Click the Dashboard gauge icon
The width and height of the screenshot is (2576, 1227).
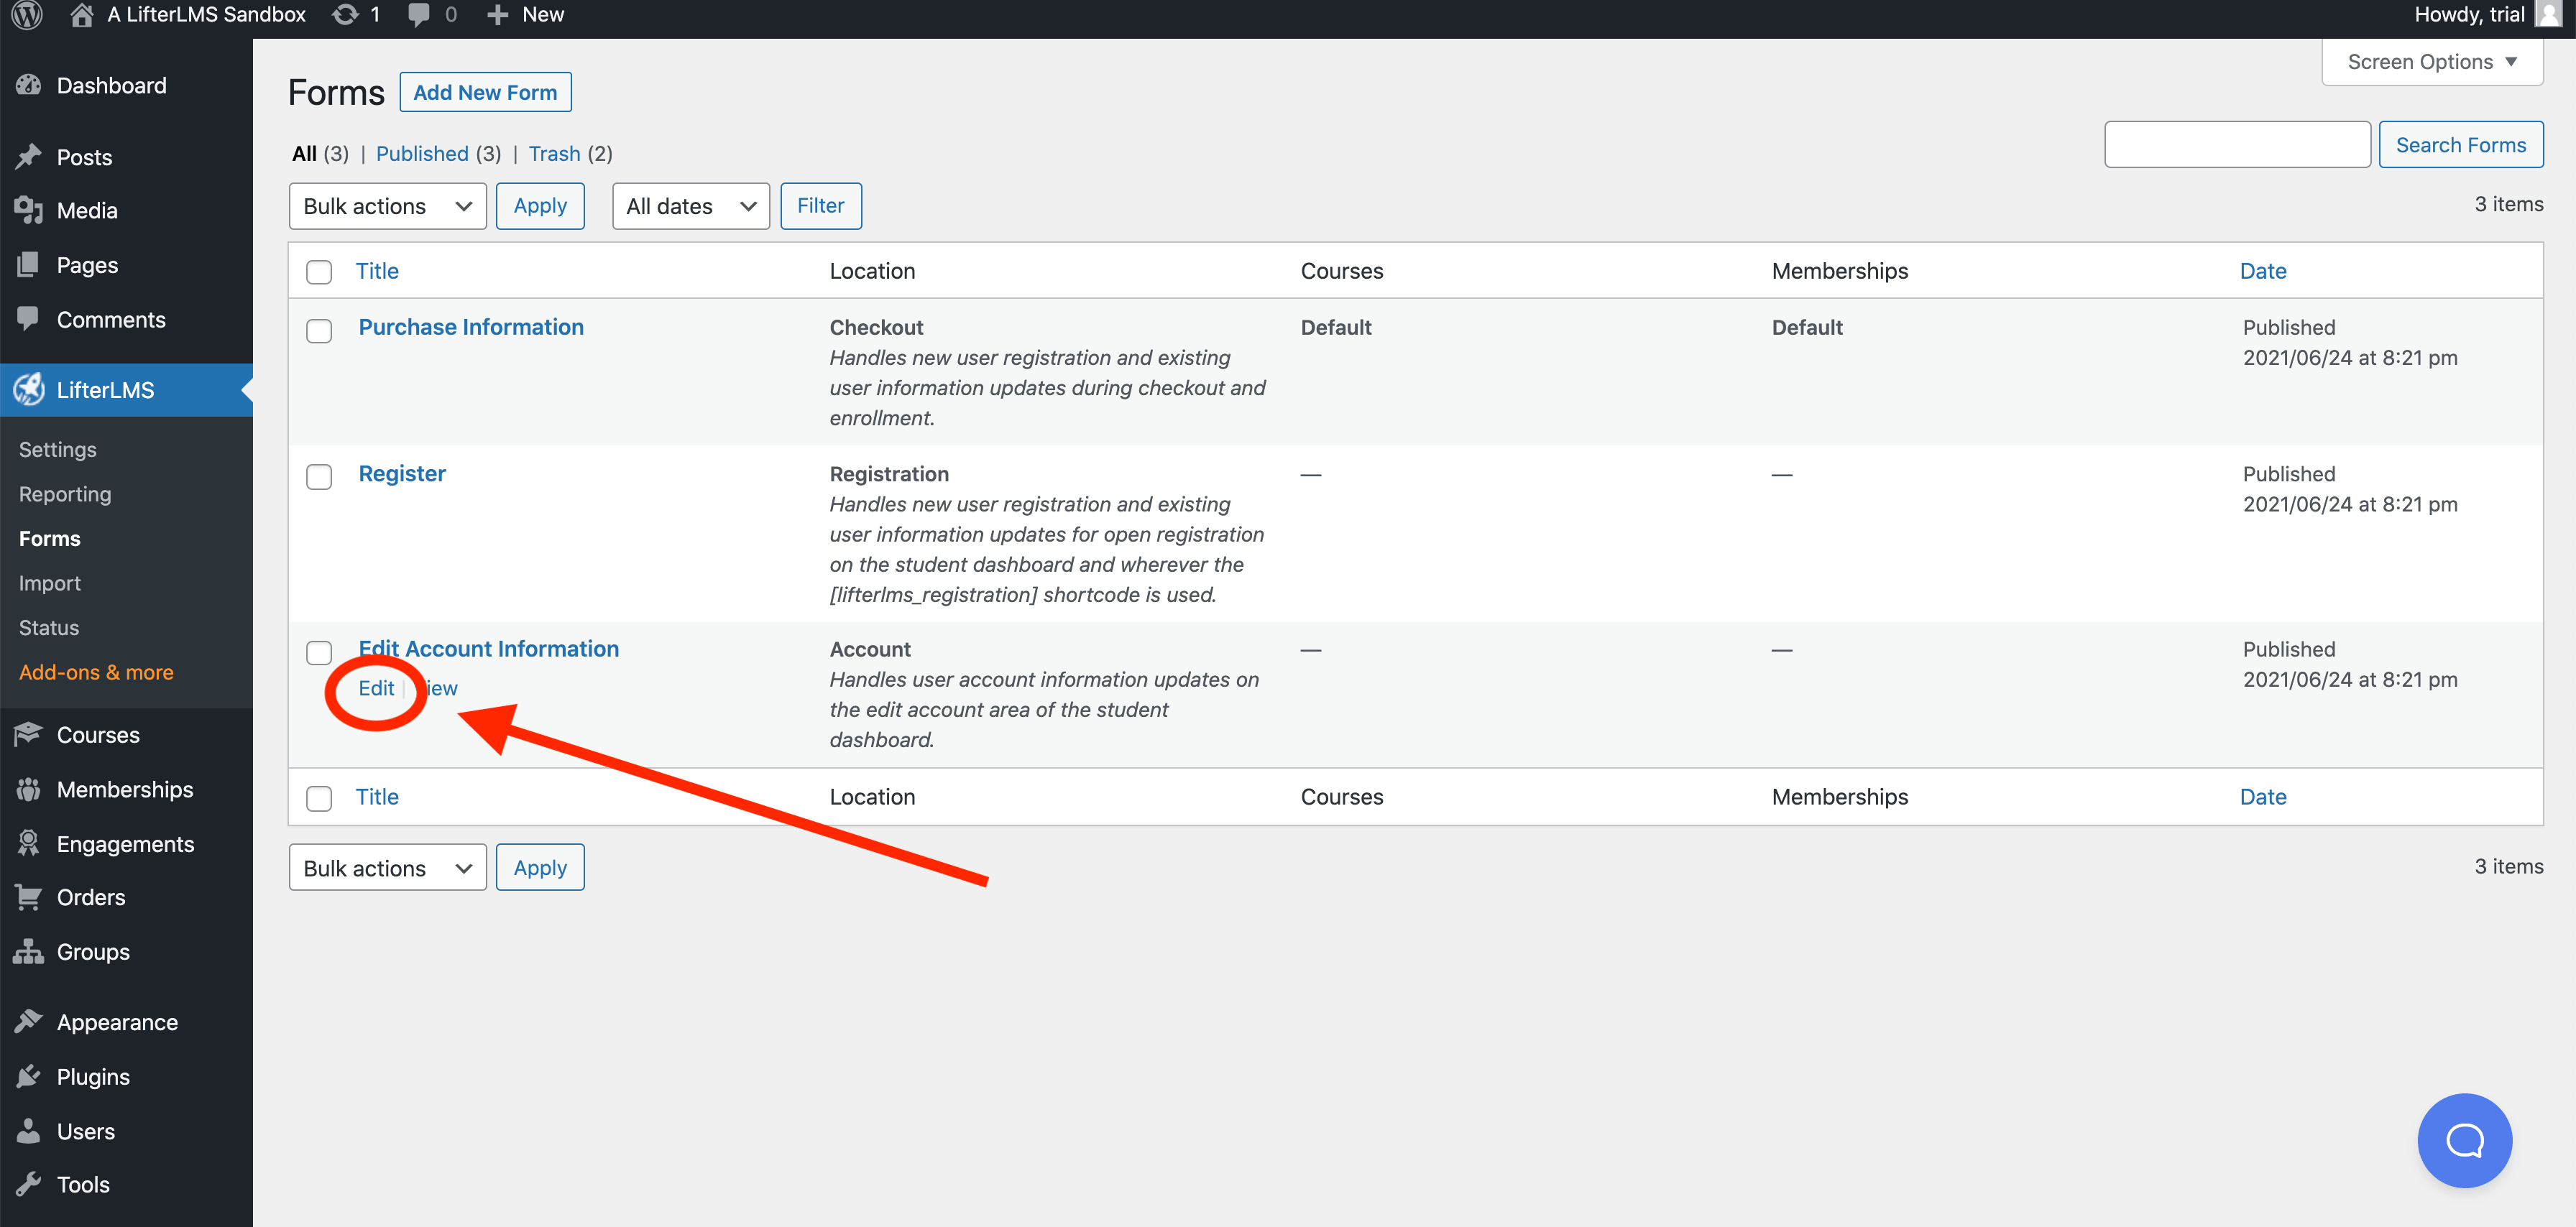(x=29, y=85)
